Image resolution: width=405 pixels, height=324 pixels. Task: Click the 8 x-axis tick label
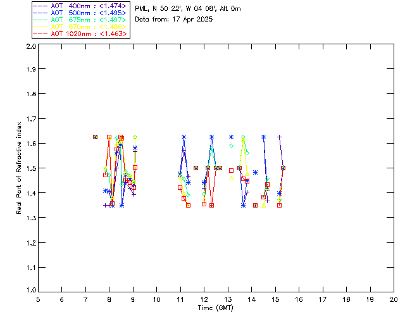(109, 299)
